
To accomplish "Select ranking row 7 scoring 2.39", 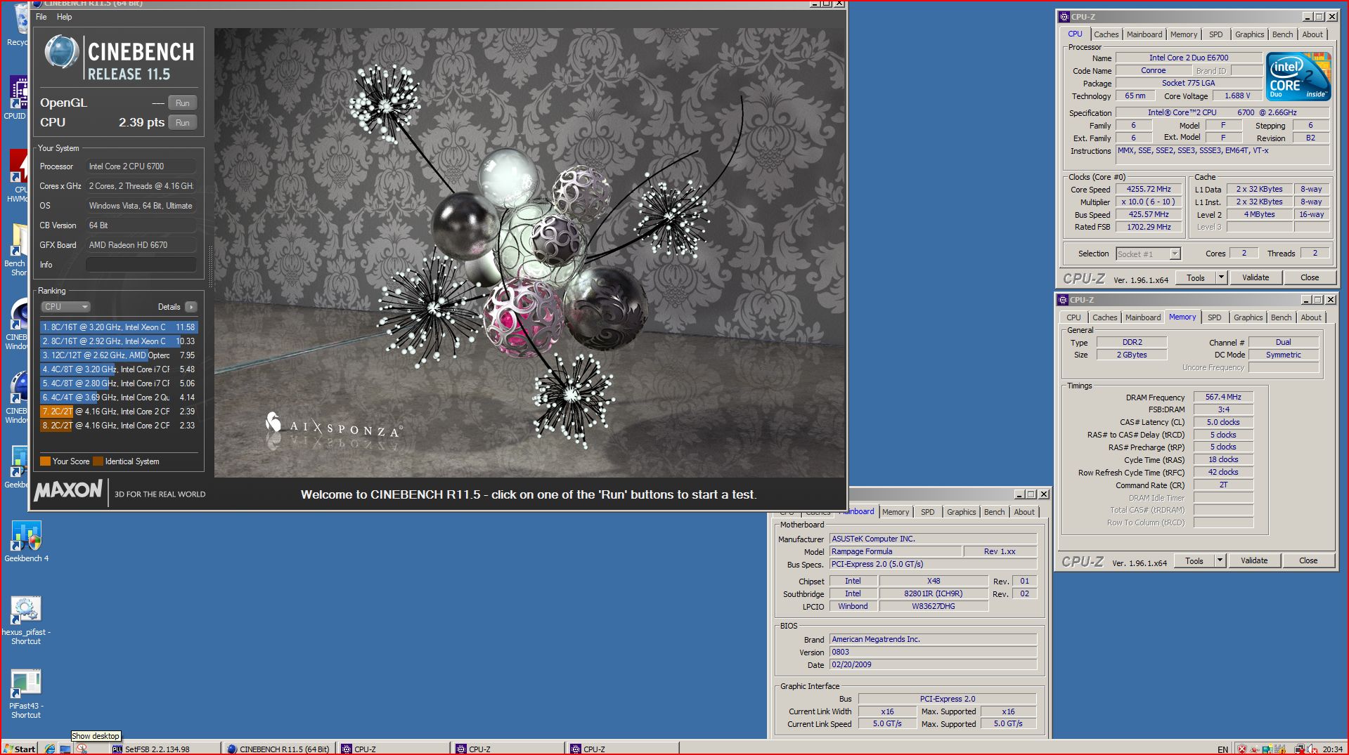I will click(119, 412).
